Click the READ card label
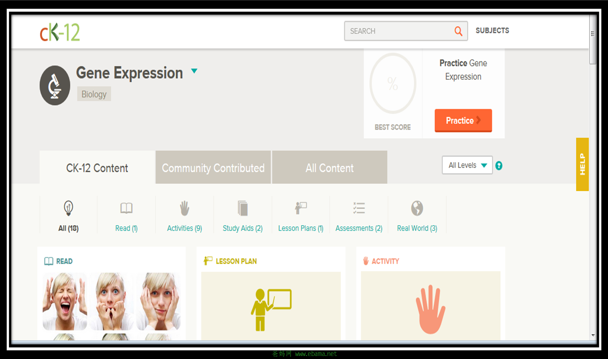This screenshot has height=359, width=608. 64,261
